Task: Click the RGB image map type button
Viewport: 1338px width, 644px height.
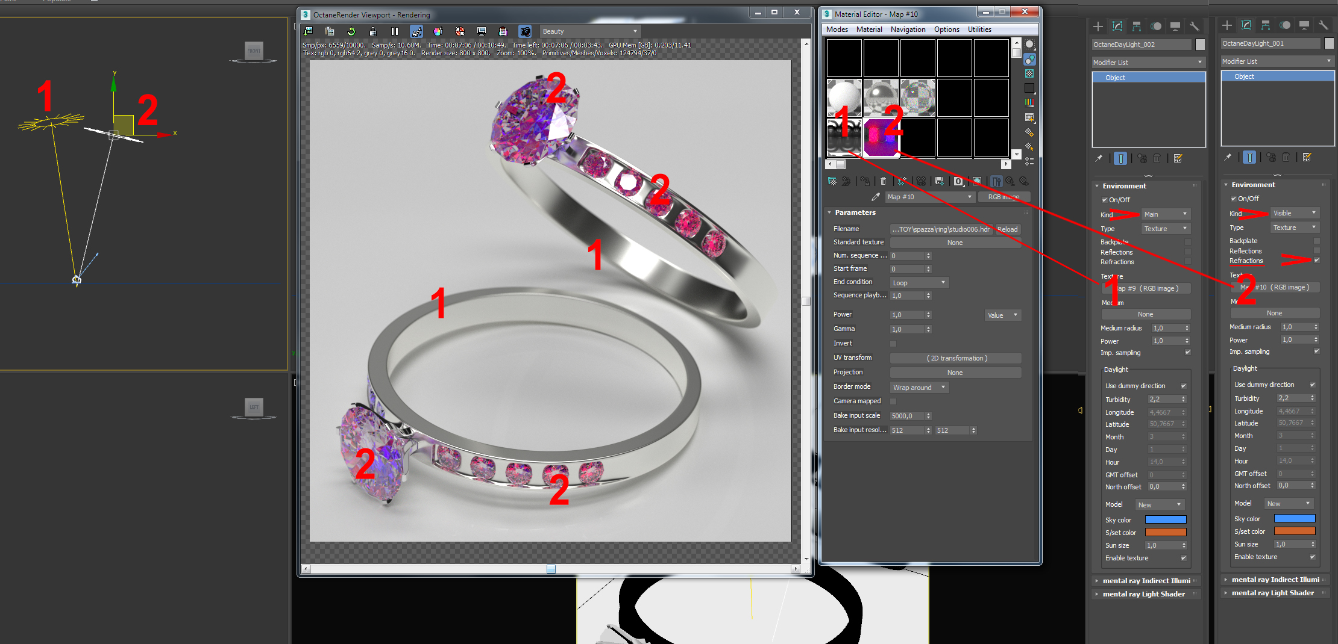Action: click(x=1005, y=197)
